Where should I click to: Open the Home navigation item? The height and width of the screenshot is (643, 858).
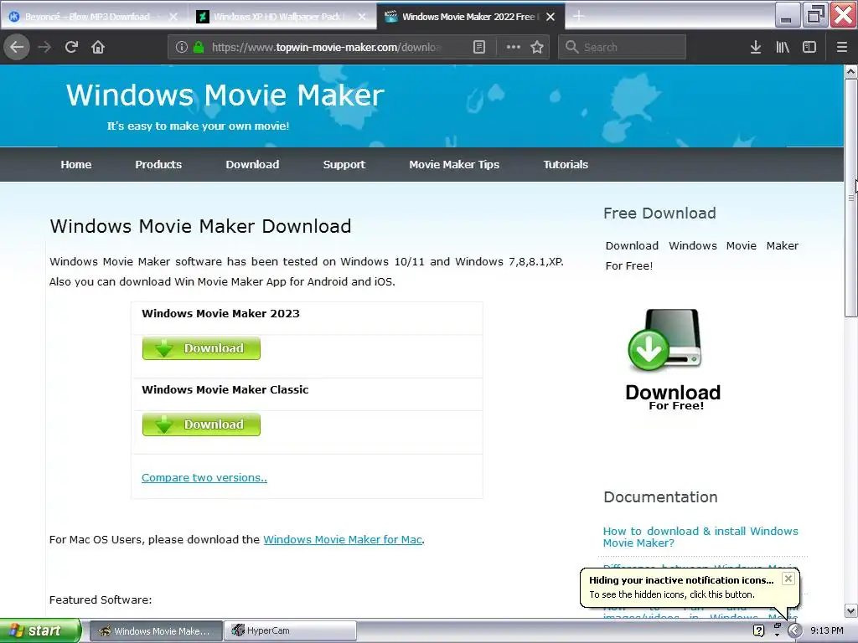pyautogui.click(x=76, y=165)
